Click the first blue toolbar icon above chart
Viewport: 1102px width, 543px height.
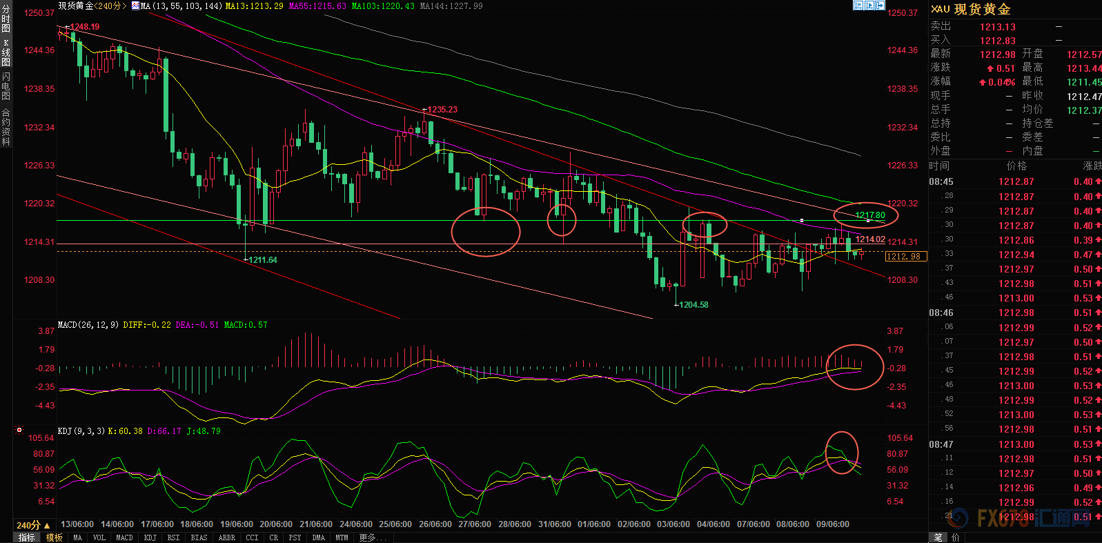click(858, 6)
